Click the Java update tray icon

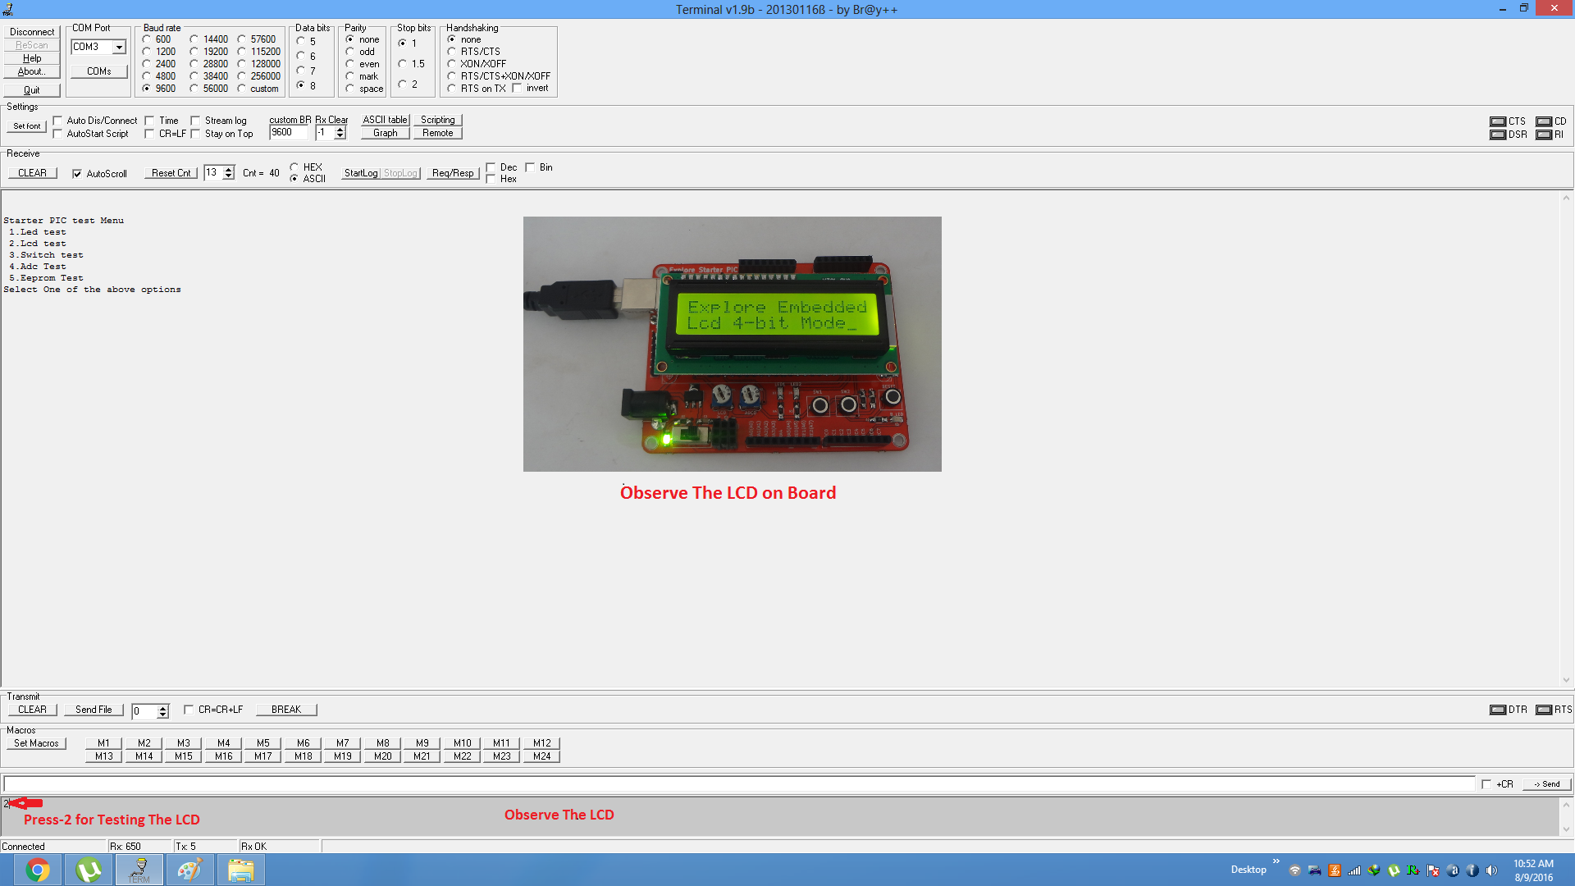[x=1335, y=870]
